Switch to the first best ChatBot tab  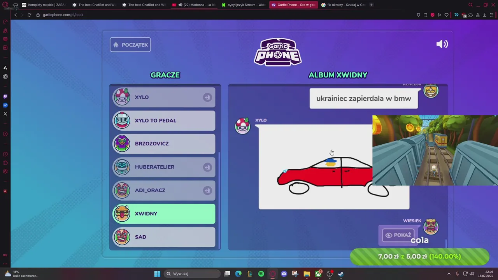(94, 5)
